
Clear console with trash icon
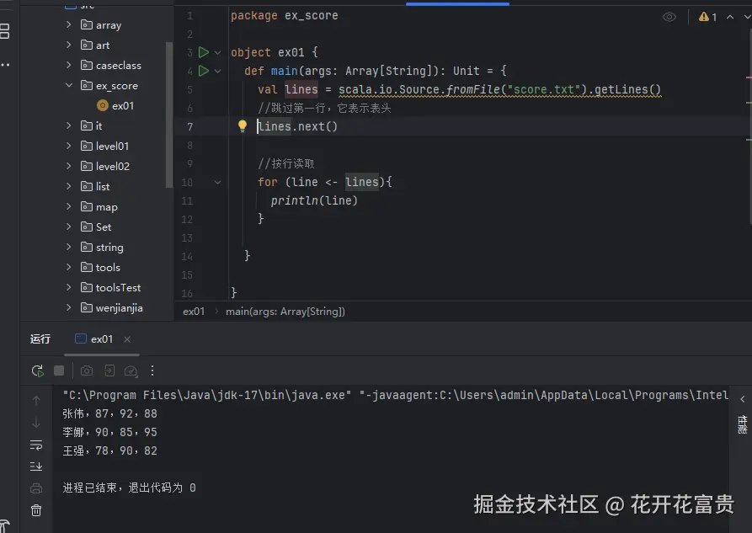(x=36, y=510)
